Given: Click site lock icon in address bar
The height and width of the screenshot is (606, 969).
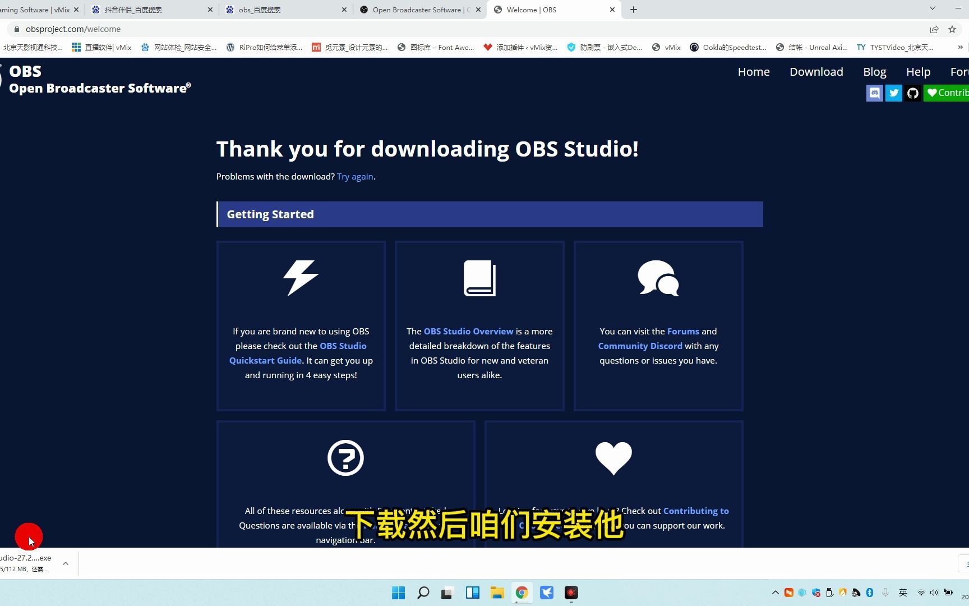Looking at the screenshot, I should [16, 29].
